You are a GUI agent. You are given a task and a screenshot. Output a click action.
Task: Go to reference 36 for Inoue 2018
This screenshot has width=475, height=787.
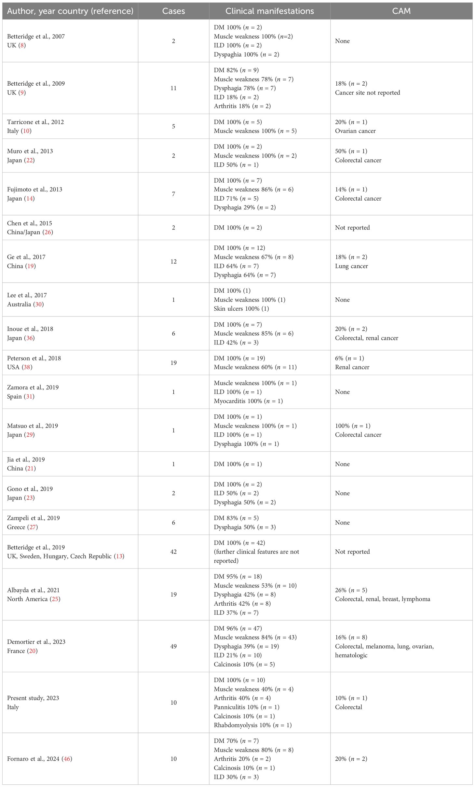tap(30, 338)
